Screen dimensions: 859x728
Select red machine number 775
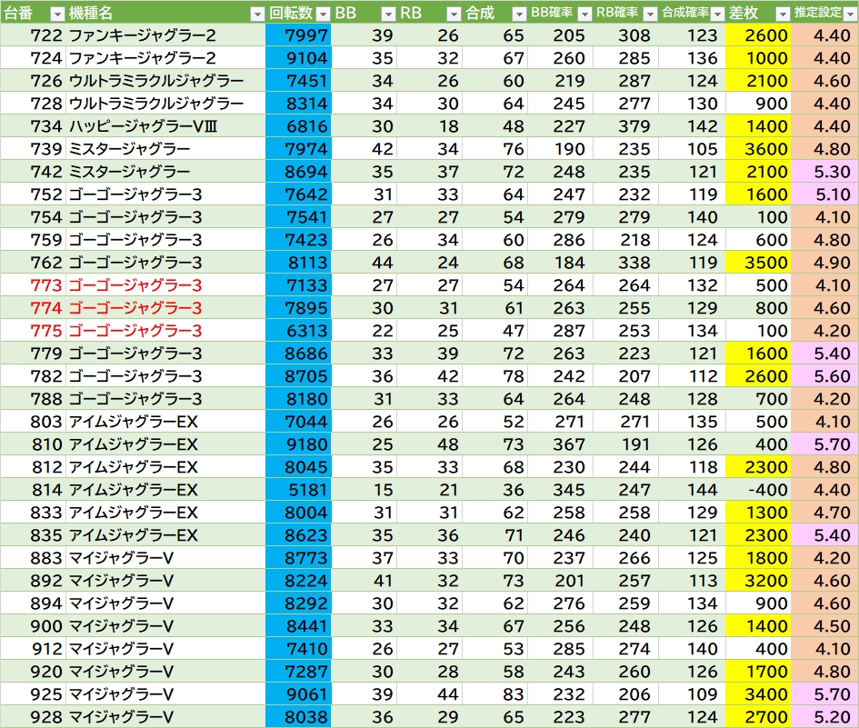pos(33,330)
